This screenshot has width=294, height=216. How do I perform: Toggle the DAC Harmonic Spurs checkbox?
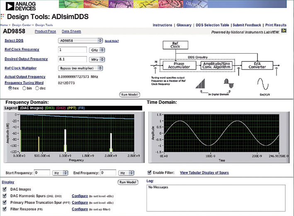click(5, 196)
